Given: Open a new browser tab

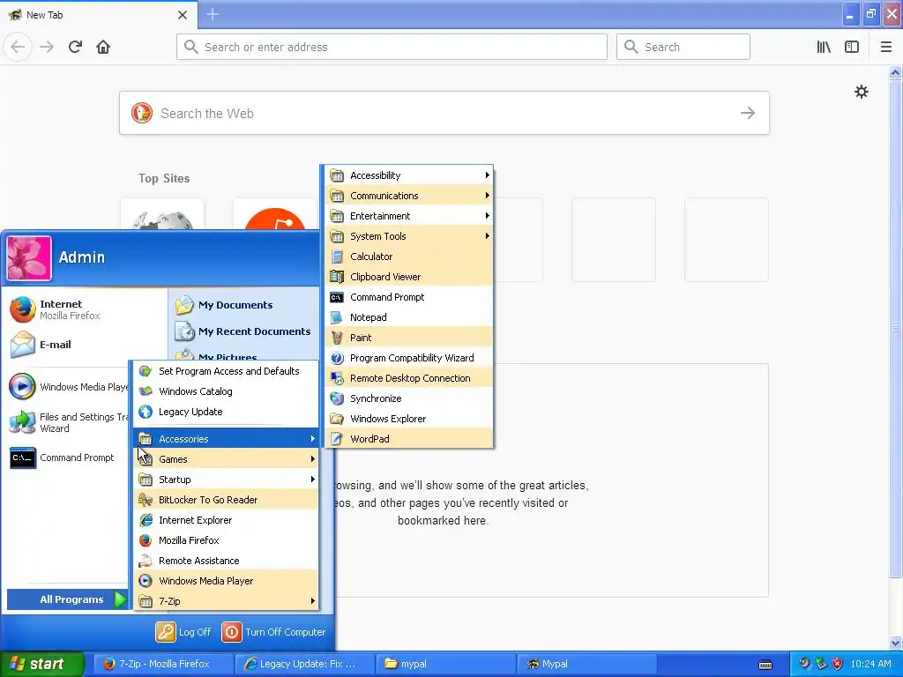Looking at the screenshot, I should [x=213, y=14].
